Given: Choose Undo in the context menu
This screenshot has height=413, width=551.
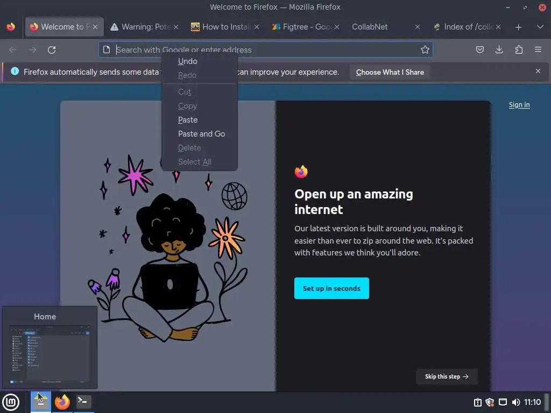Looking at the screenshot, I should (200, 61).
